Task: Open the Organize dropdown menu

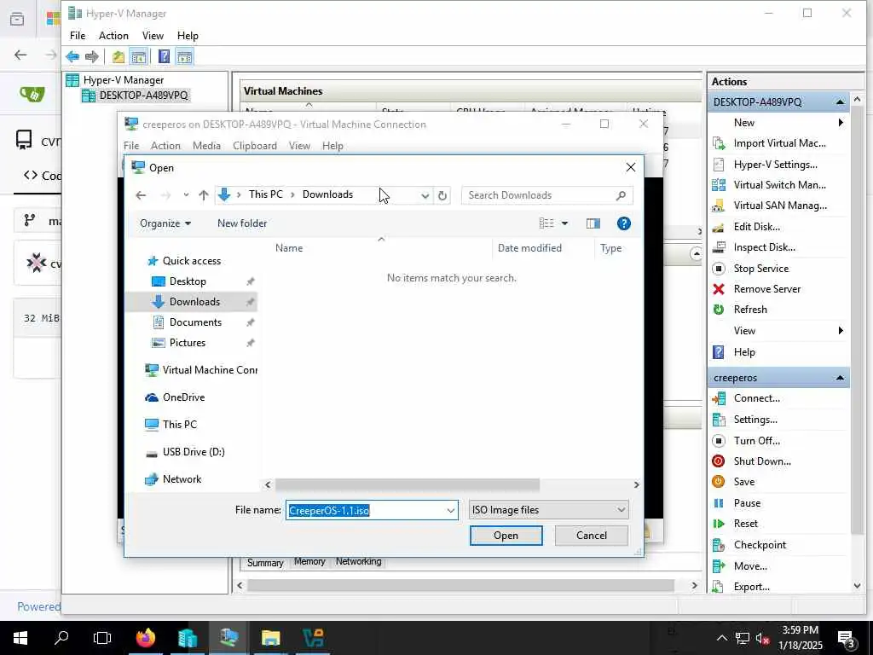Action: (x=165, y=223)
